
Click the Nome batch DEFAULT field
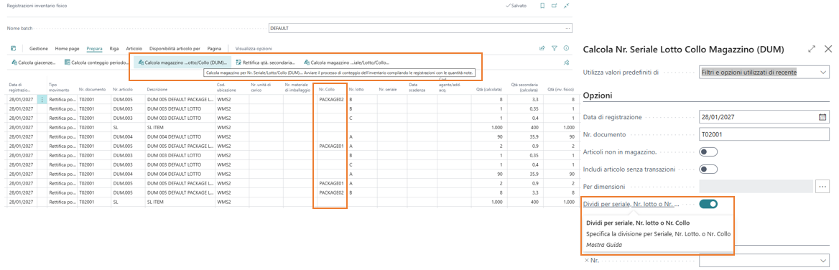pos(420,28)
